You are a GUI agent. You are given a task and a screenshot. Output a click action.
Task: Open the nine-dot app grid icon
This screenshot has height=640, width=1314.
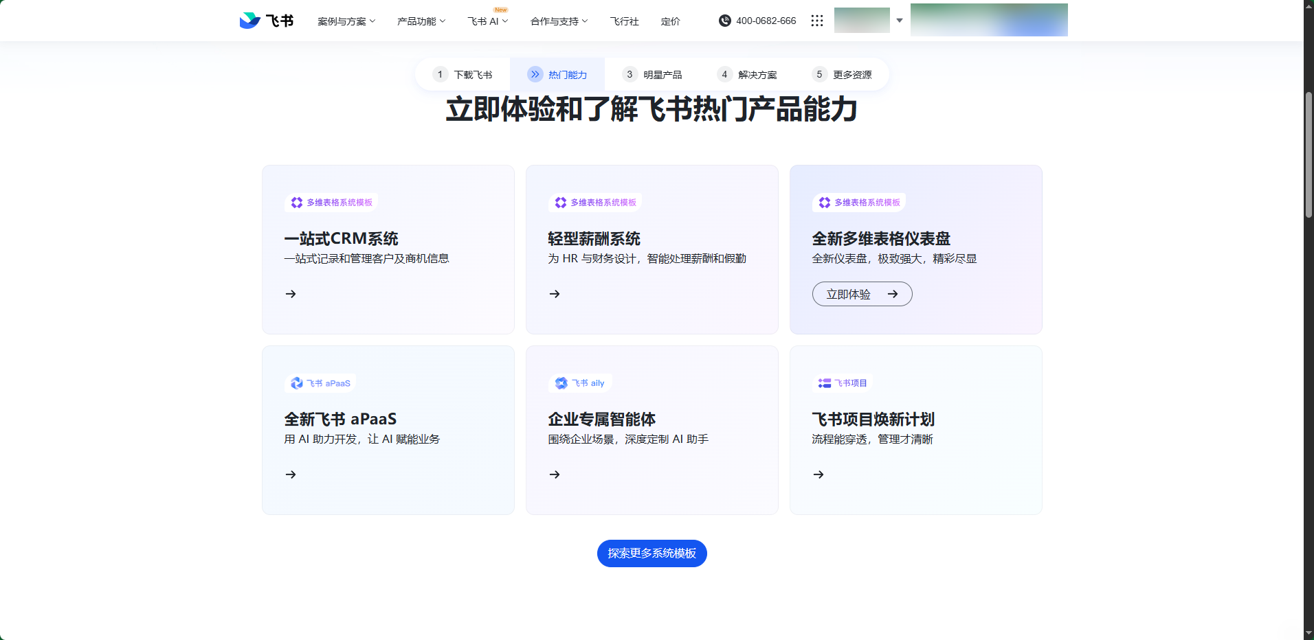(x=816, y=21)
